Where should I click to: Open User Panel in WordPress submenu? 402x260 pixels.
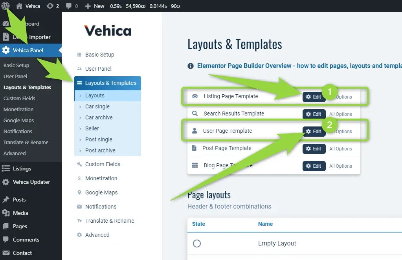pyautogui.click(x=15, y=76)
